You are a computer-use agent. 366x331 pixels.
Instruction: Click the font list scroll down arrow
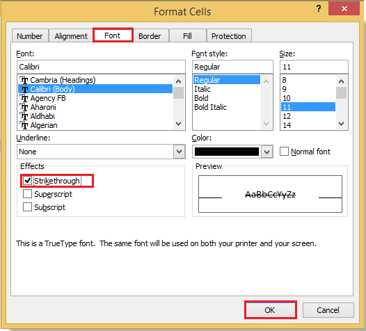coord(179,124)
